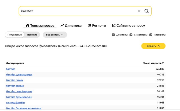
Task: Click the external link icon beside Сайты по запросу
Action: coord(114,25)
